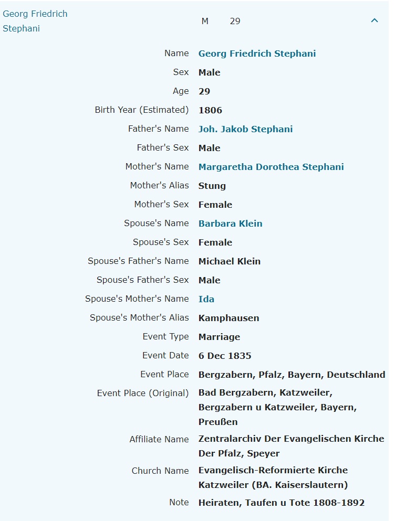Open father Joh. Jakob Stephani link
The image size is (394, 521).
tap(245, 129)
